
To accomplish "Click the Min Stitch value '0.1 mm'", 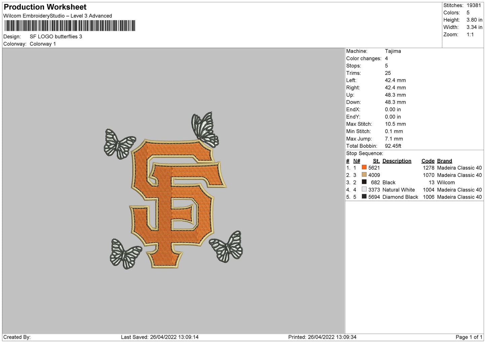I will (x=394, y=131).
